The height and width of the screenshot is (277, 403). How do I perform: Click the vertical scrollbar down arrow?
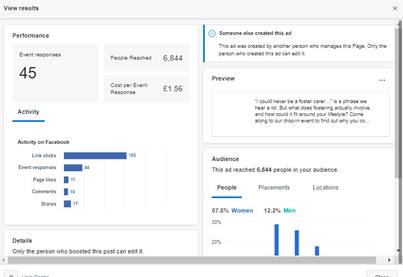(399, 251)
